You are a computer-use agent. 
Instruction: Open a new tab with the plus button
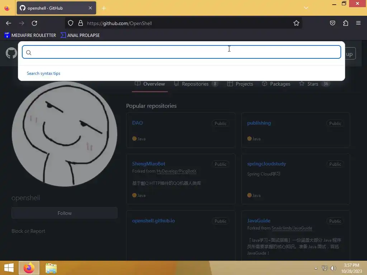tap(104, 8)
